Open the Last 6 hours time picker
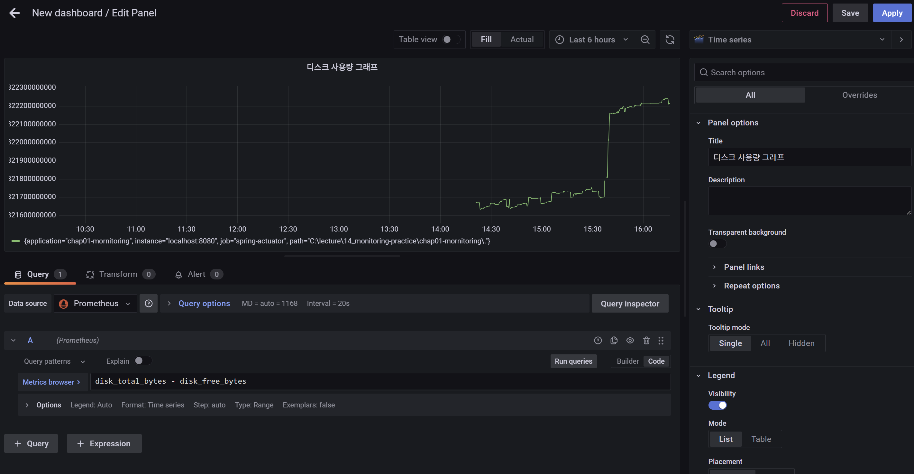 click(591, 40)
